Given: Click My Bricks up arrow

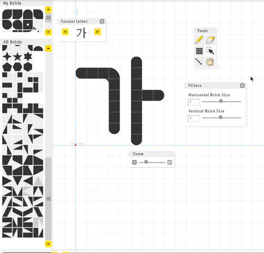Looking at the screenshot, I should [x=48, y=10].
